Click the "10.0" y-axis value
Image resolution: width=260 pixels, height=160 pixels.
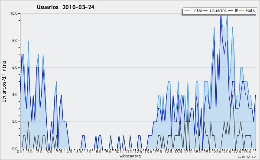pos(14,13)
